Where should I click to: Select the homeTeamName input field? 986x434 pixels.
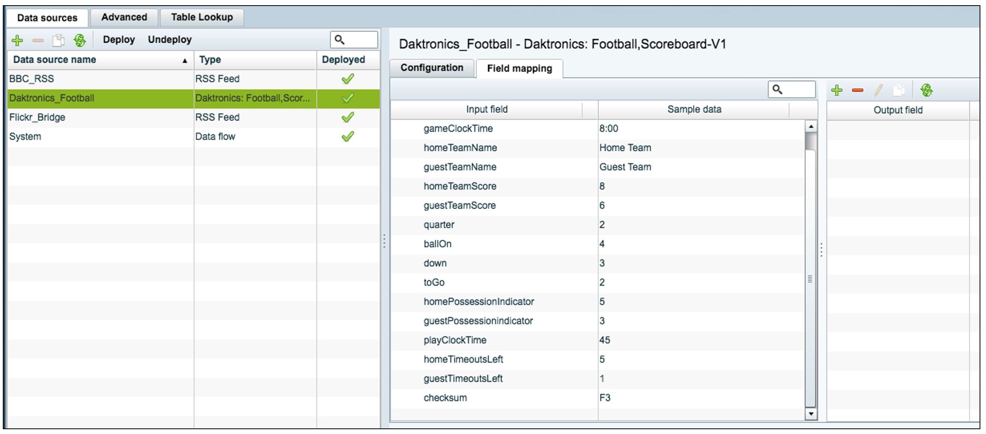460,148
